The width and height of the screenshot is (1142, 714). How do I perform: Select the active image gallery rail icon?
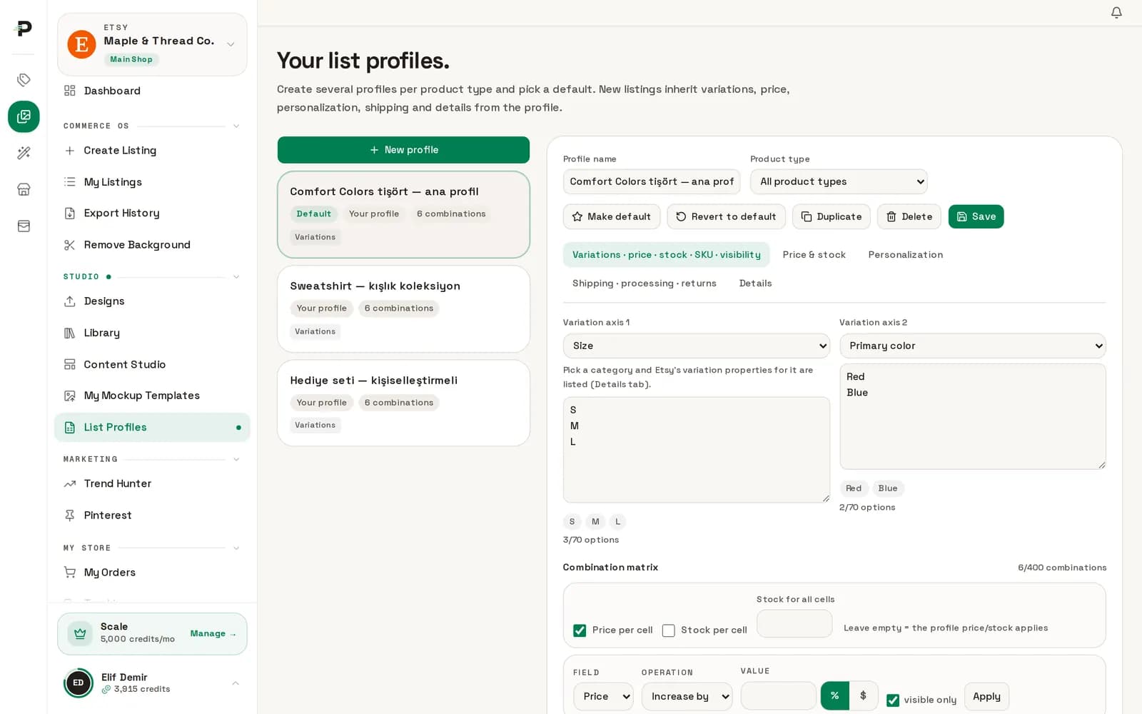coord(24,116)
